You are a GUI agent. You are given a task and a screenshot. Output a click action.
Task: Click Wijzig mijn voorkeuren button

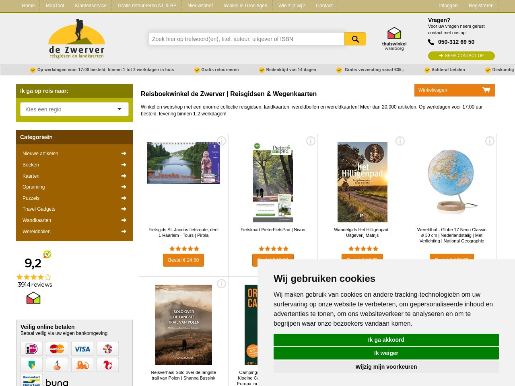point(386,367)
